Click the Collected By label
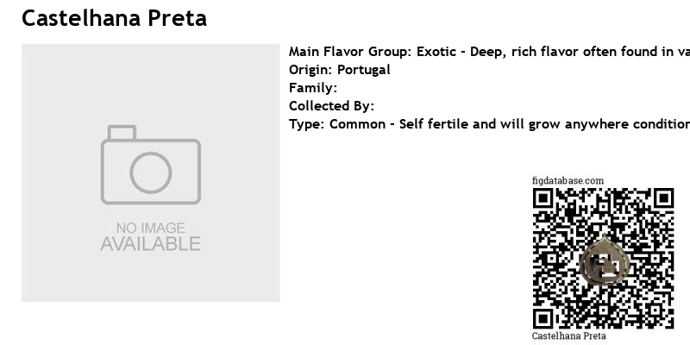This screenshot has width=690, height=345. [331, 106]
